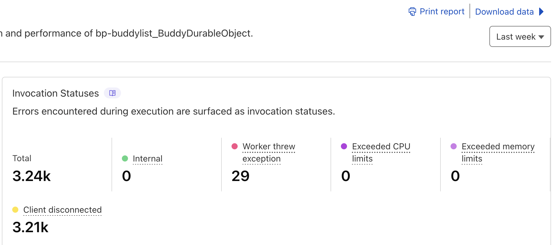Click the blue arrow next to Download data

coord(541,12)
